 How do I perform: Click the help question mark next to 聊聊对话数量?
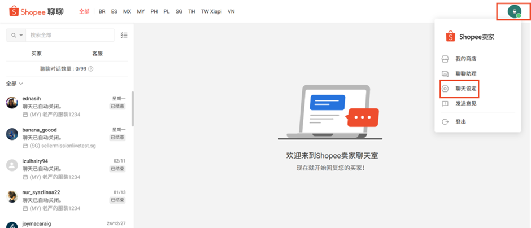tap(90, 69)
